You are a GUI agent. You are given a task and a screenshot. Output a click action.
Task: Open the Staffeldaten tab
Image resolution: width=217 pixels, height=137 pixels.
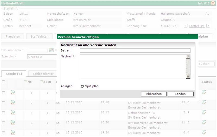point(39,36)
